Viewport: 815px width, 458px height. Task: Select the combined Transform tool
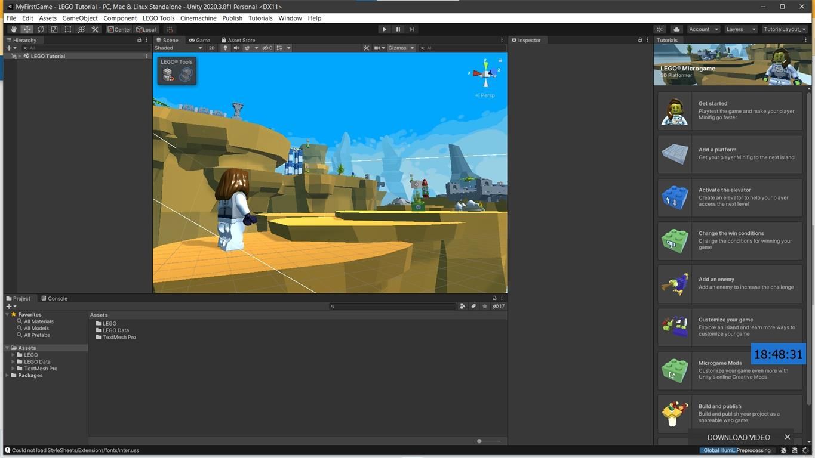click(82, 29)
